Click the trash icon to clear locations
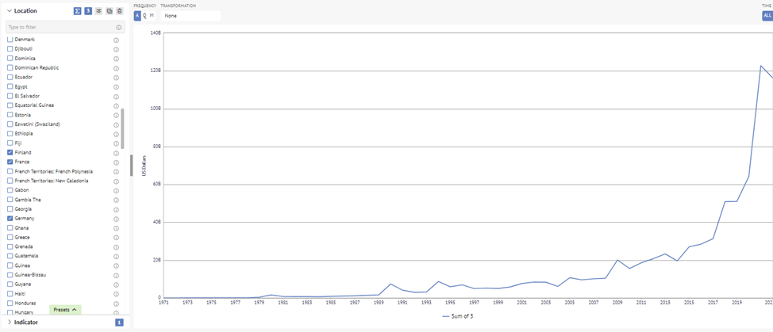 [119, 11]
